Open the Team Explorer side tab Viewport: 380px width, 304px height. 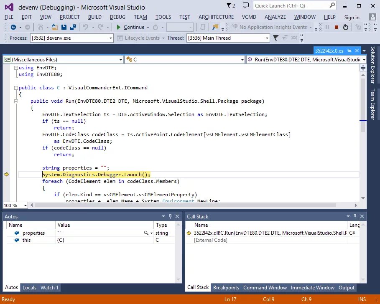tap(373, 104)
